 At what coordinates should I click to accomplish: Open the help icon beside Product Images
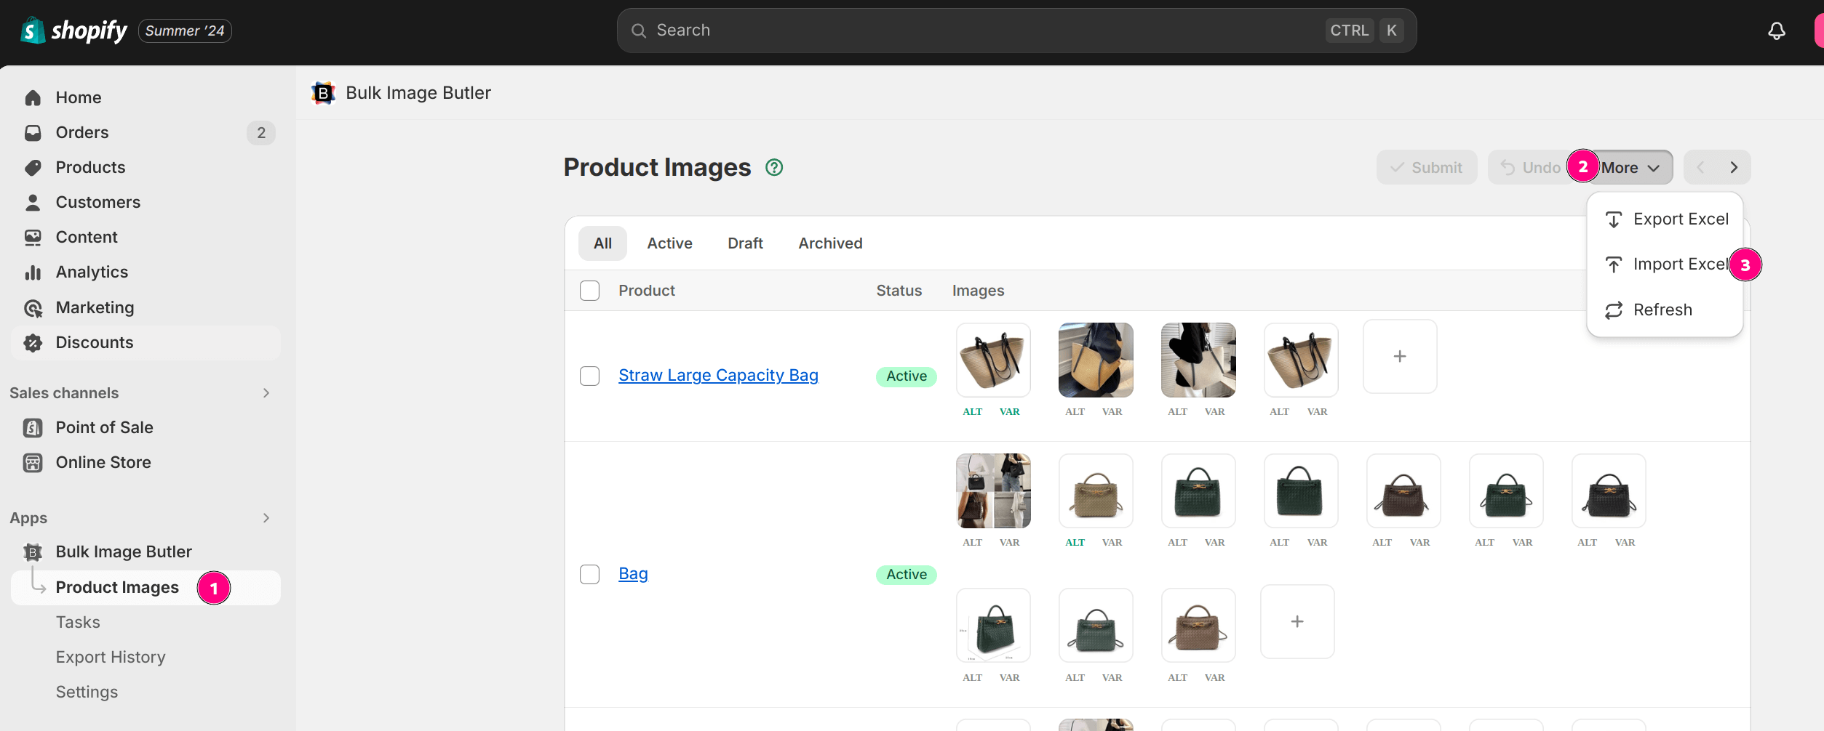[774, 168]
